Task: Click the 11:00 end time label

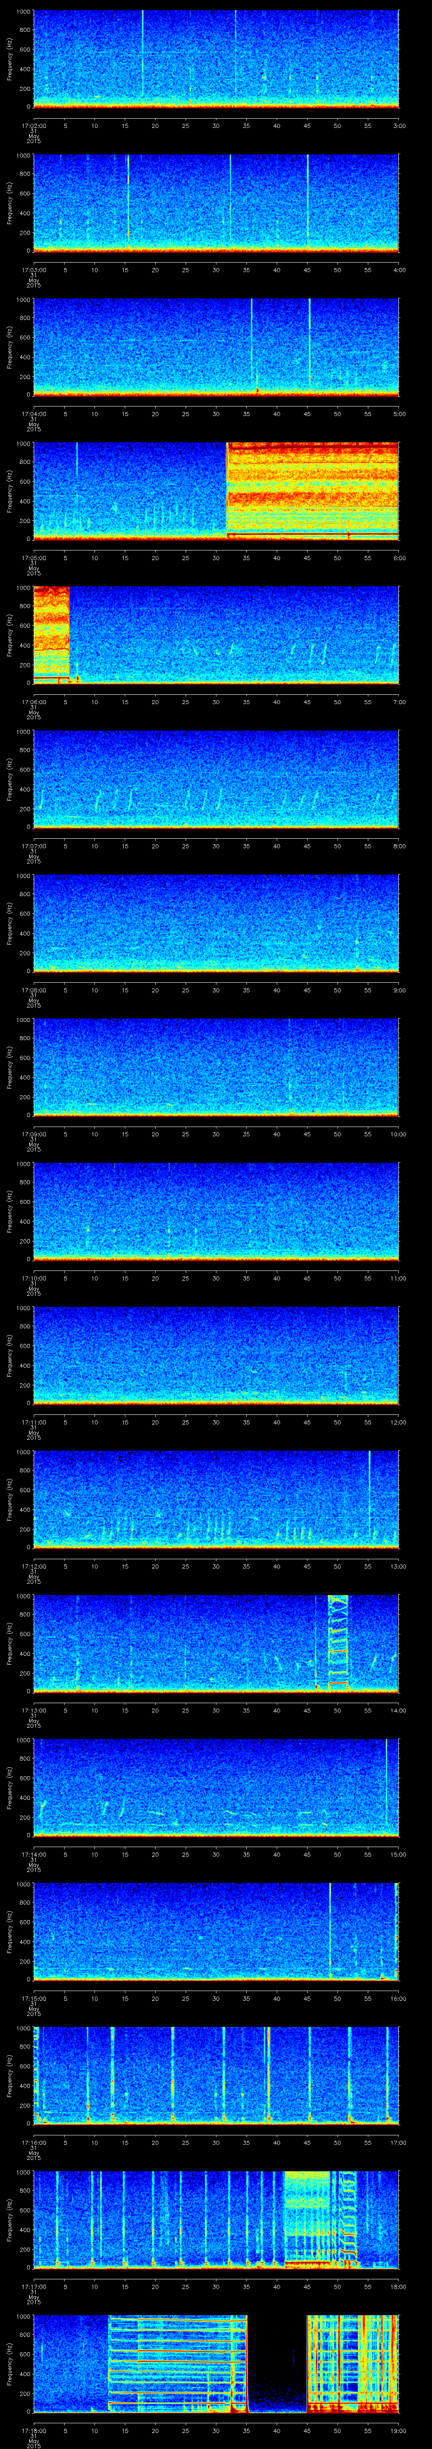Action: [399, 1278]
